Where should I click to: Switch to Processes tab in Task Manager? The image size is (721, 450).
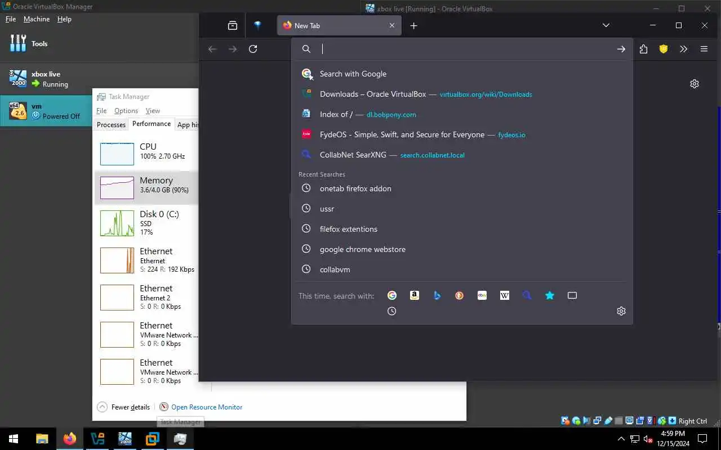click(x=111, y=125)
